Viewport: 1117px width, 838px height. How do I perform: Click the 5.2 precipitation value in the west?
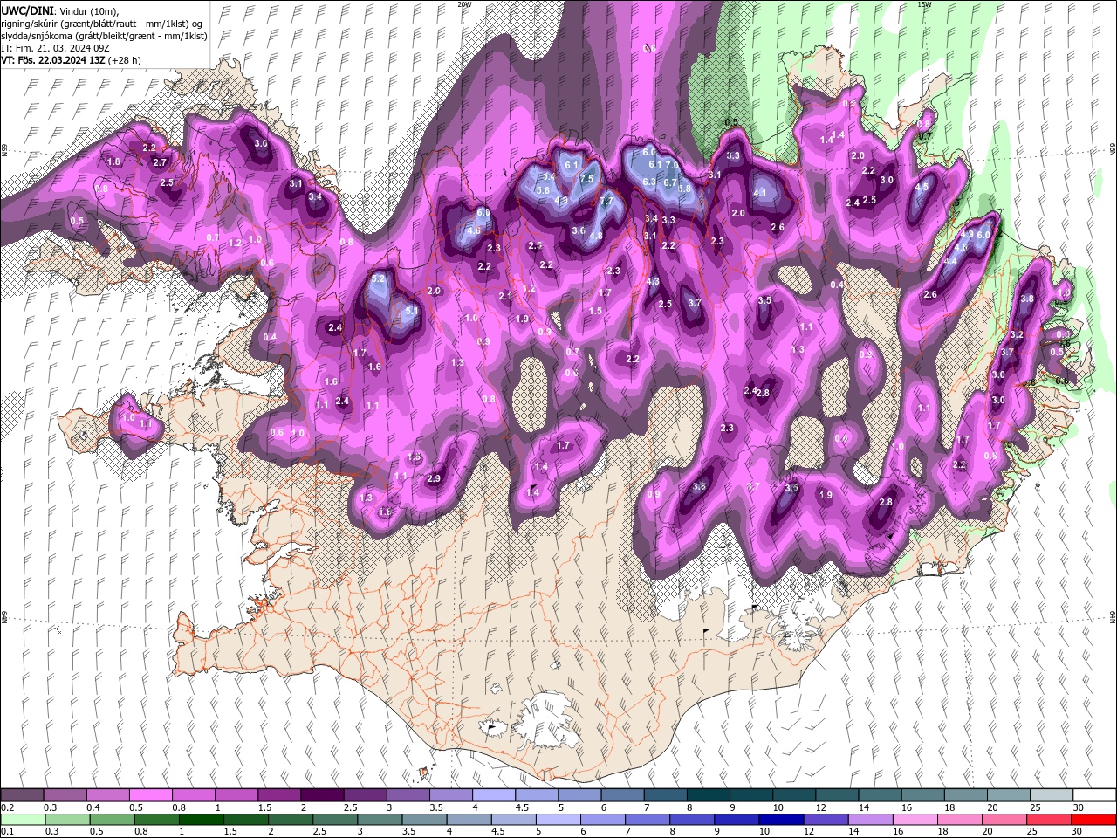(x=378, y=278)
